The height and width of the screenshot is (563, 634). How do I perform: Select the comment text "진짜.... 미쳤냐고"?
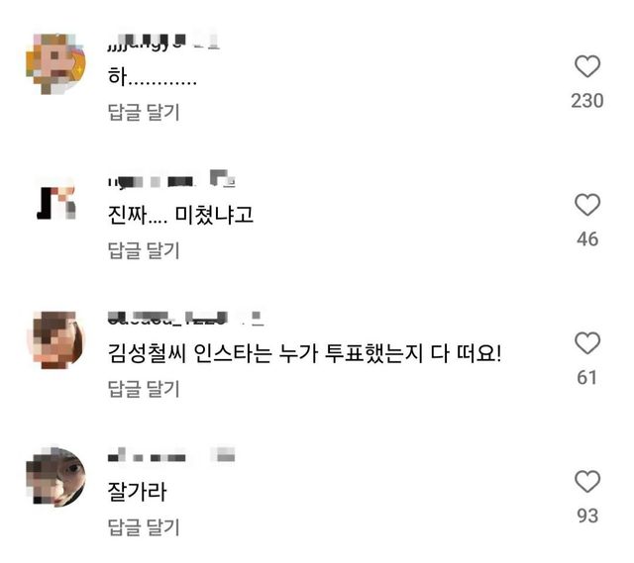(x=186, y=214)
